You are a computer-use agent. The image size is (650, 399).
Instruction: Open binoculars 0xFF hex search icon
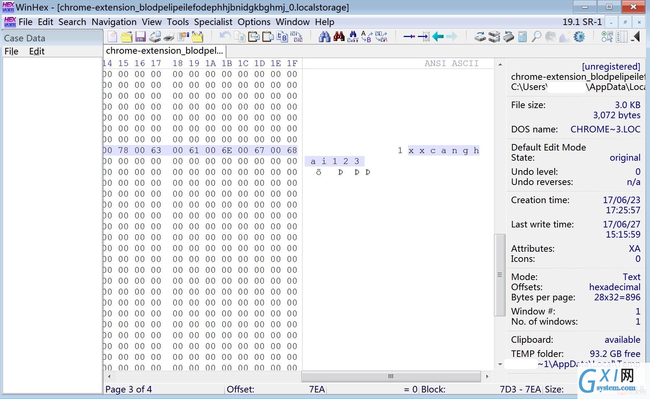pyautogui.click(x=353, y=37)
